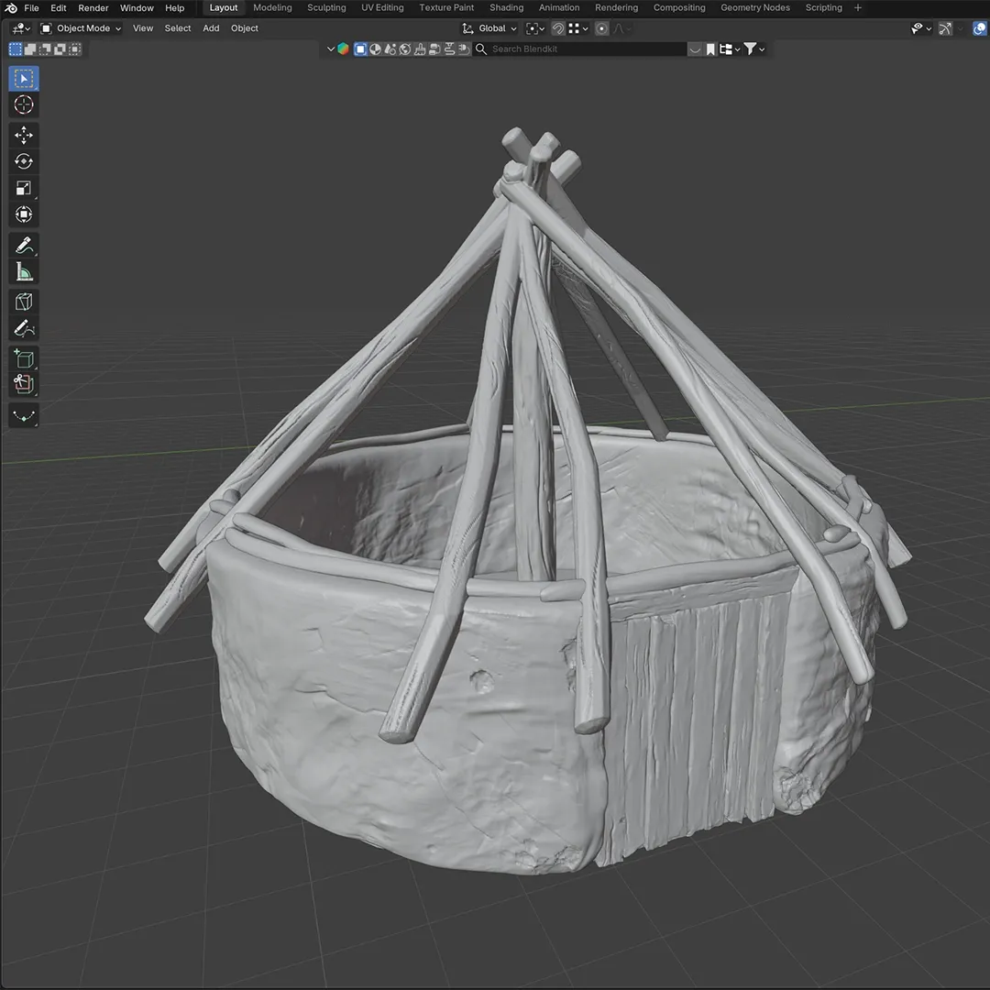The height and width of the screenshot is (990, 990).
Task: Select the Select Box tool
Action: coord(23,78)
